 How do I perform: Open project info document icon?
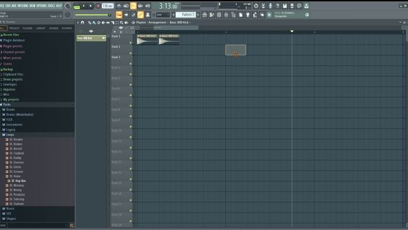[241, 15]
